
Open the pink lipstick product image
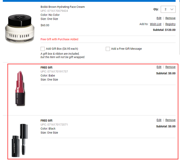20,88
